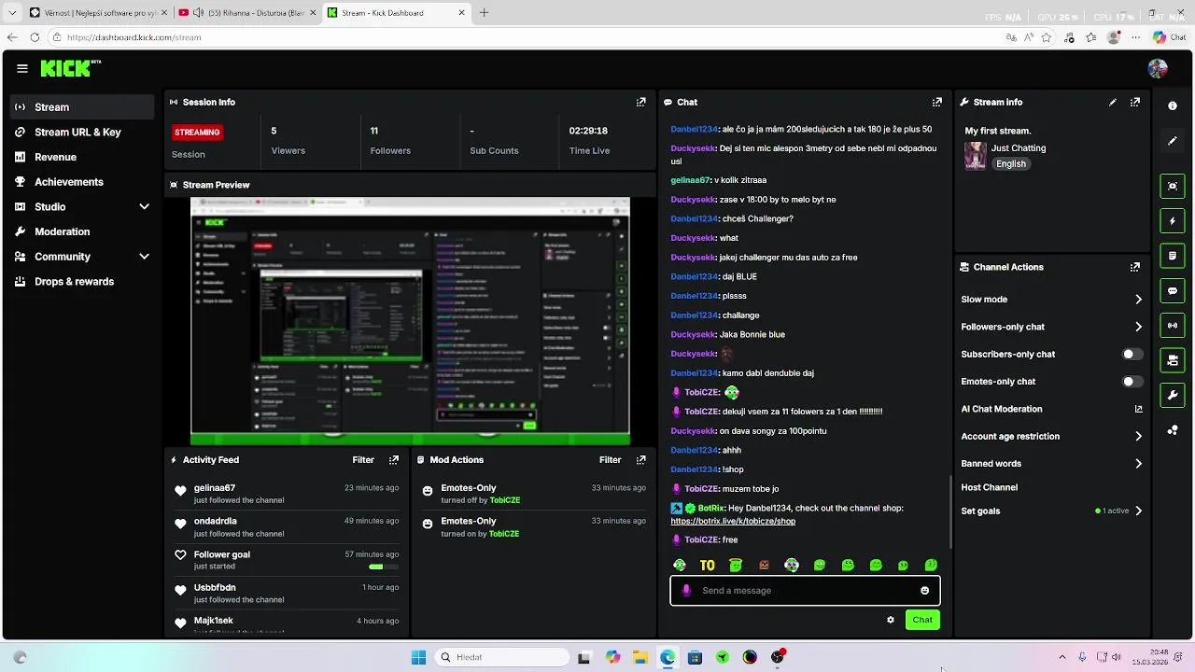1195x672 pixels.
Task: Click the Just Chatting category thumbnail
Action: click(x=976, y=156)
